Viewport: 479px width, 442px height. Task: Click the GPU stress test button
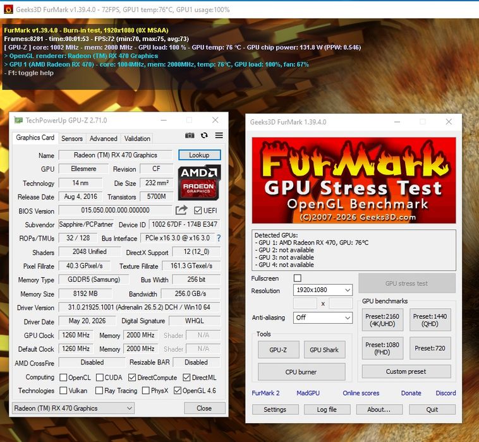pos(406,284)
